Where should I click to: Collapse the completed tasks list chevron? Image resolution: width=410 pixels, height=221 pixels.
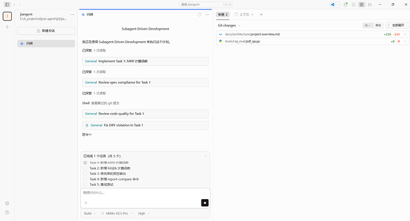pos(206,156)
